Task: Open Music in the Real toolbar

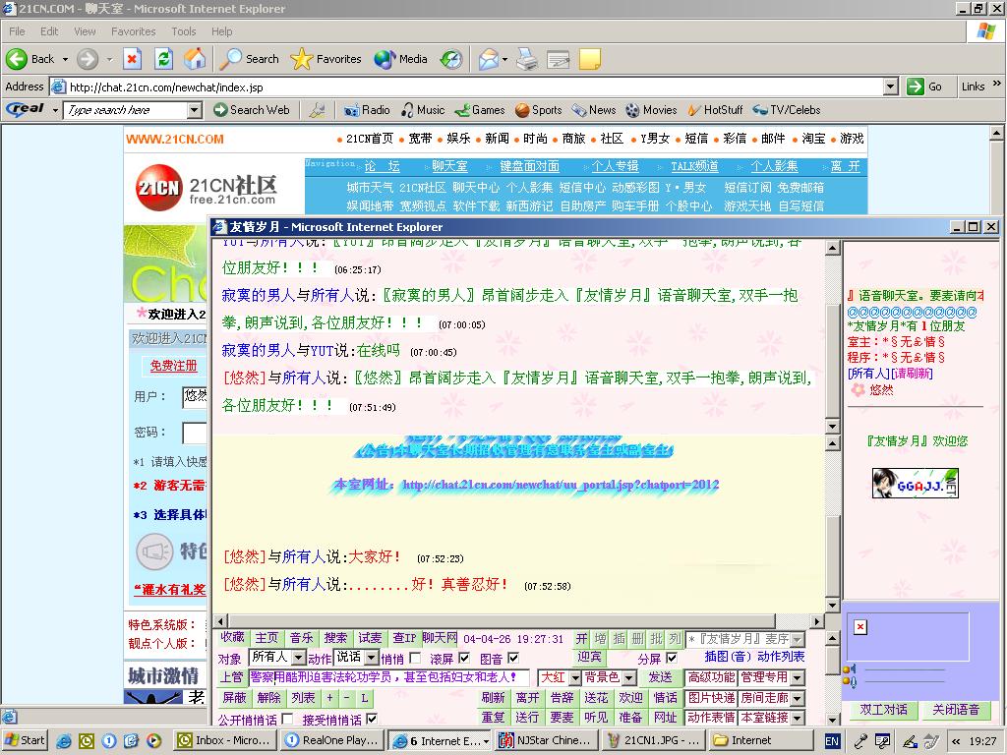Action: coord(423,110)
